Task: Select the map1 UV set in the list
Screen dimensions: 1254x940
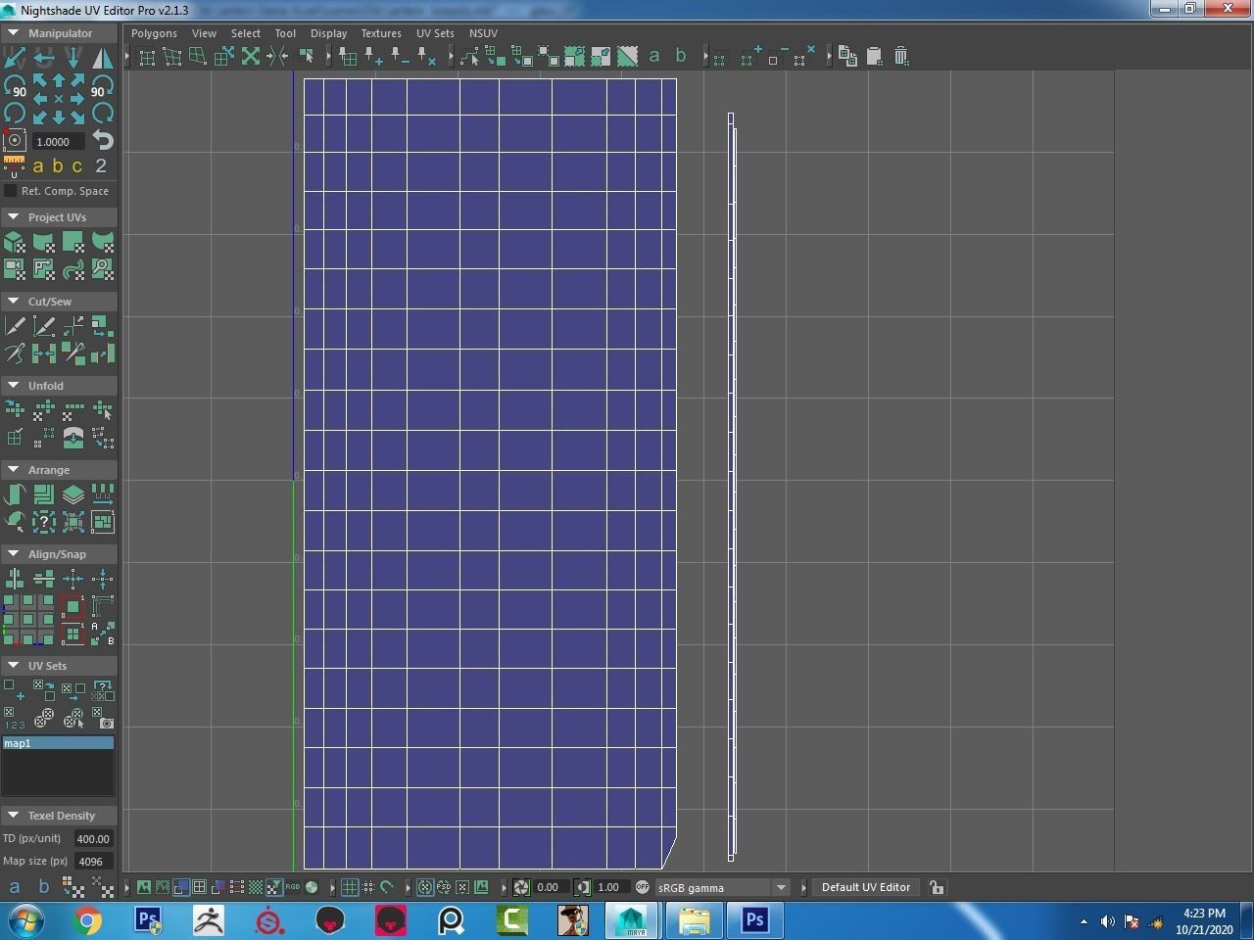Action: coord(59,743)
